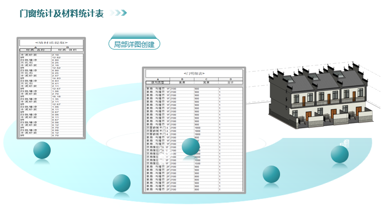The height and width of the screenshot is (211, 385).
Task: Select the 材质: 体积 column header
Action: click(x=67, y=50)
